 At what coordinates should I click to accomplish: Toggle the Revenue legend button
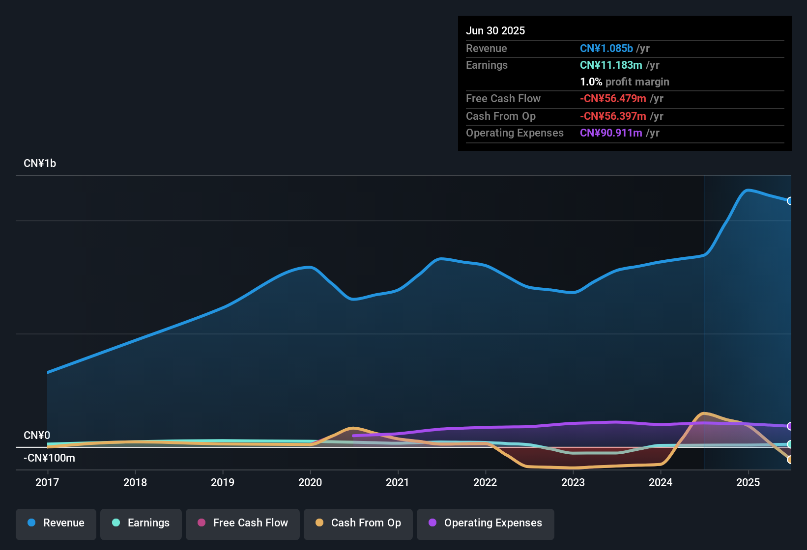[56, 523]
